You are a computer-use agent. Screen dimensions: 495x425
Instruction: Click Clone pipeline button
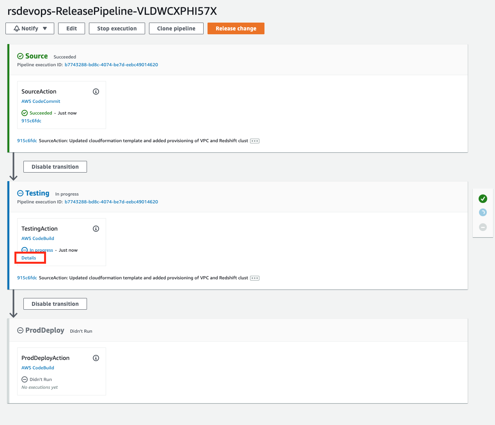[x=176, y=28]
